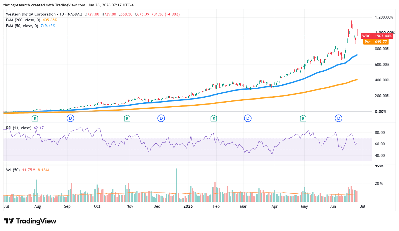Click the 2026 label on the time axis
The image size is (399, 231).
[x=188, y=206]
